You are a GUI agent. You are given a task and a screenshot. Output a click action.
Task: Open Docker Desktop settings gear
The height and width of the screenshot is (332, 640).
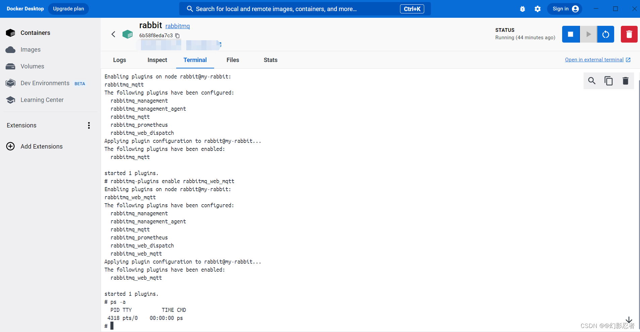pos(538,9)
